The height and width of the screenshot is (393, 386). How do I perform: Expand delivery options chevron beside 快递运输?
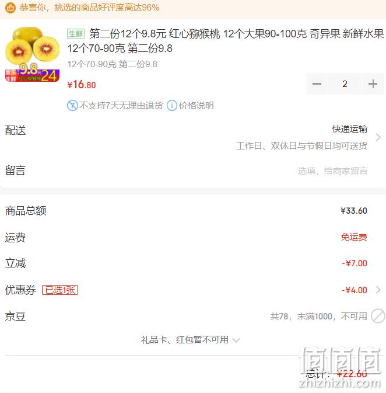(x=378, y=137)
